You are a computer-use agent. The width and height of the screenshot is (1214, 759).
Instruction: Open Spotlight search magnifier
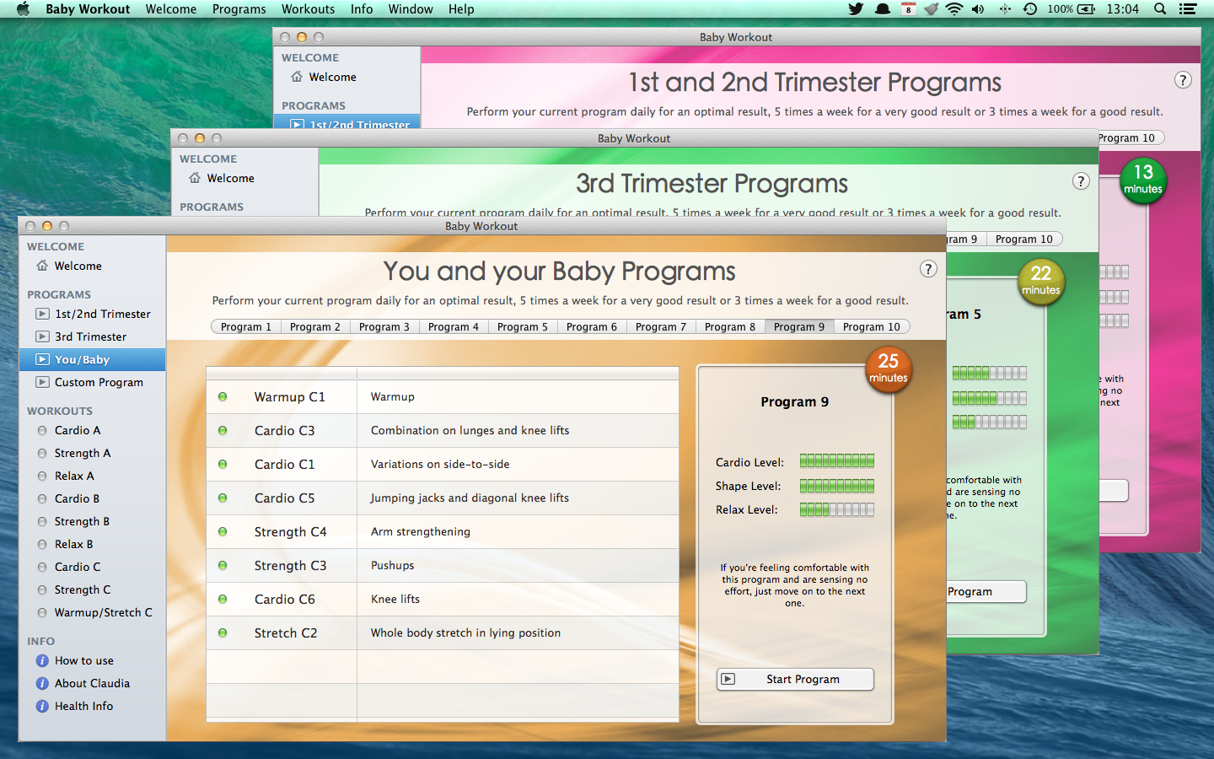[x=1160, y=9]
